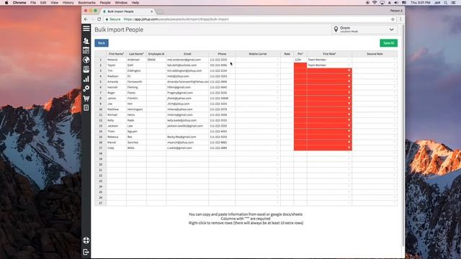The width and height of the screenshot is (461, 259).
Task: Click the page vertical scrollbar
Action: (x=403, y=135)
